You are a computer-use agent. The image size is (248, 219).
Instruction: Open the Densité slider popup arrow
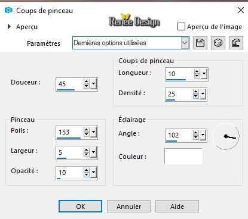(x=203, y=94)
